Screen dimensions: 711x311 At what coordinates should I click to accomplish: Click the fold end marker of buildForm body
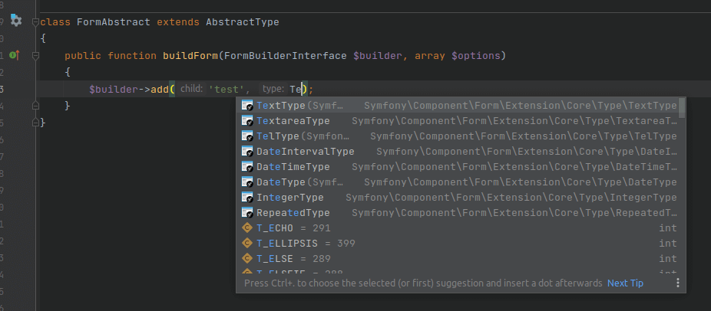(35, 106)
